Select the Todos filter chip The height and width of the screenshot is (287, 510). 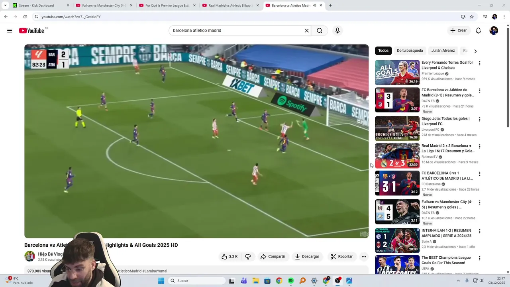click(x=383, y=51)
